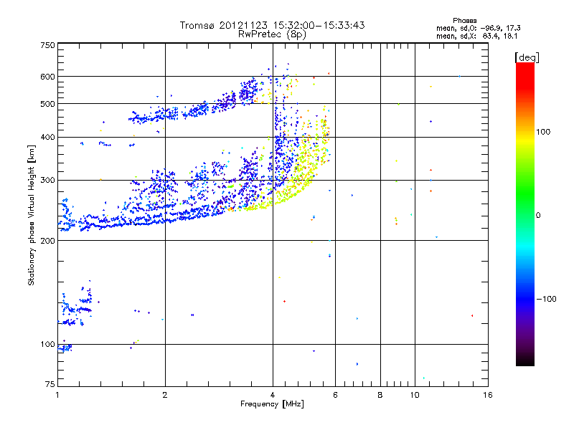The width and height of the screenshot is (574, 430).
Task: Click the 500 height axis tick label
Action: [48, 104]
